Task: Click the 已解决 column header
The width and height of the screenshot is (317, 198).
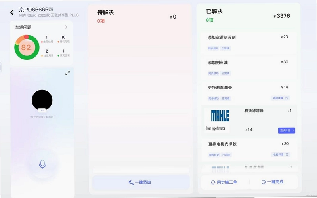Action: point(214,11)
